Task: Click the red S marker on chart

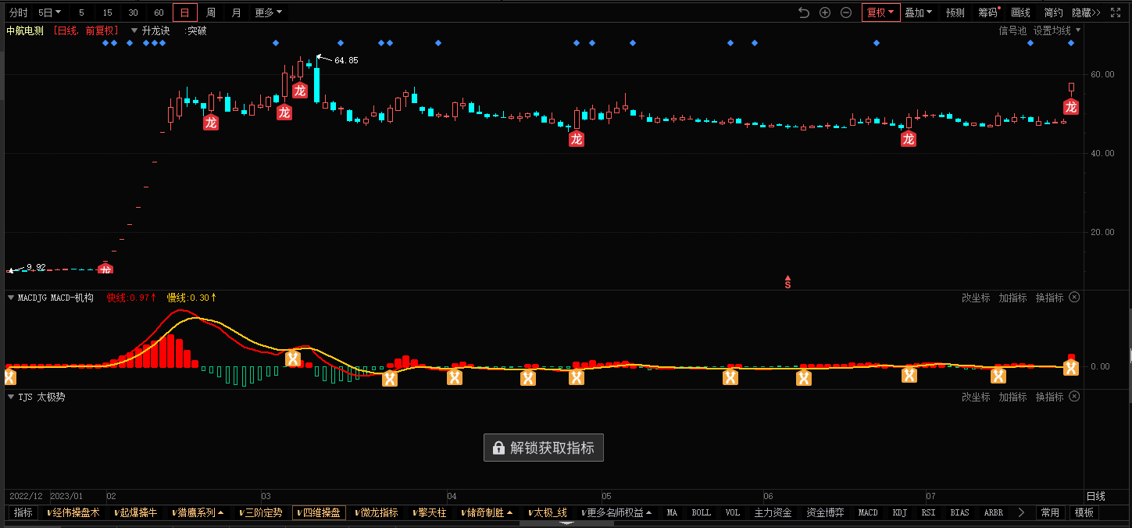Action: pyautogui.click(x=787, y=283)
